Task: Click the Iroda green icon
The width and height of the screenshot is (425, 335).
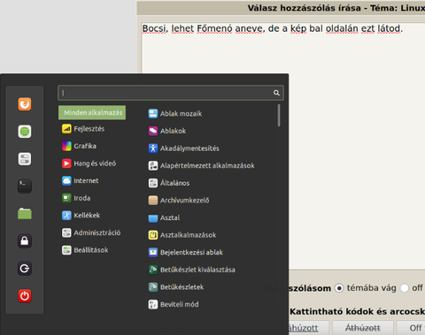Action: [66, 198]
